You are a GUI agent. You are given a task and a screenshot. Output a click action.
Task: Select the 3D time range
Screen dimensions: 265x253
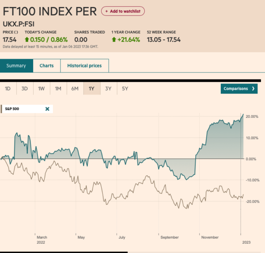click(25, 89)
